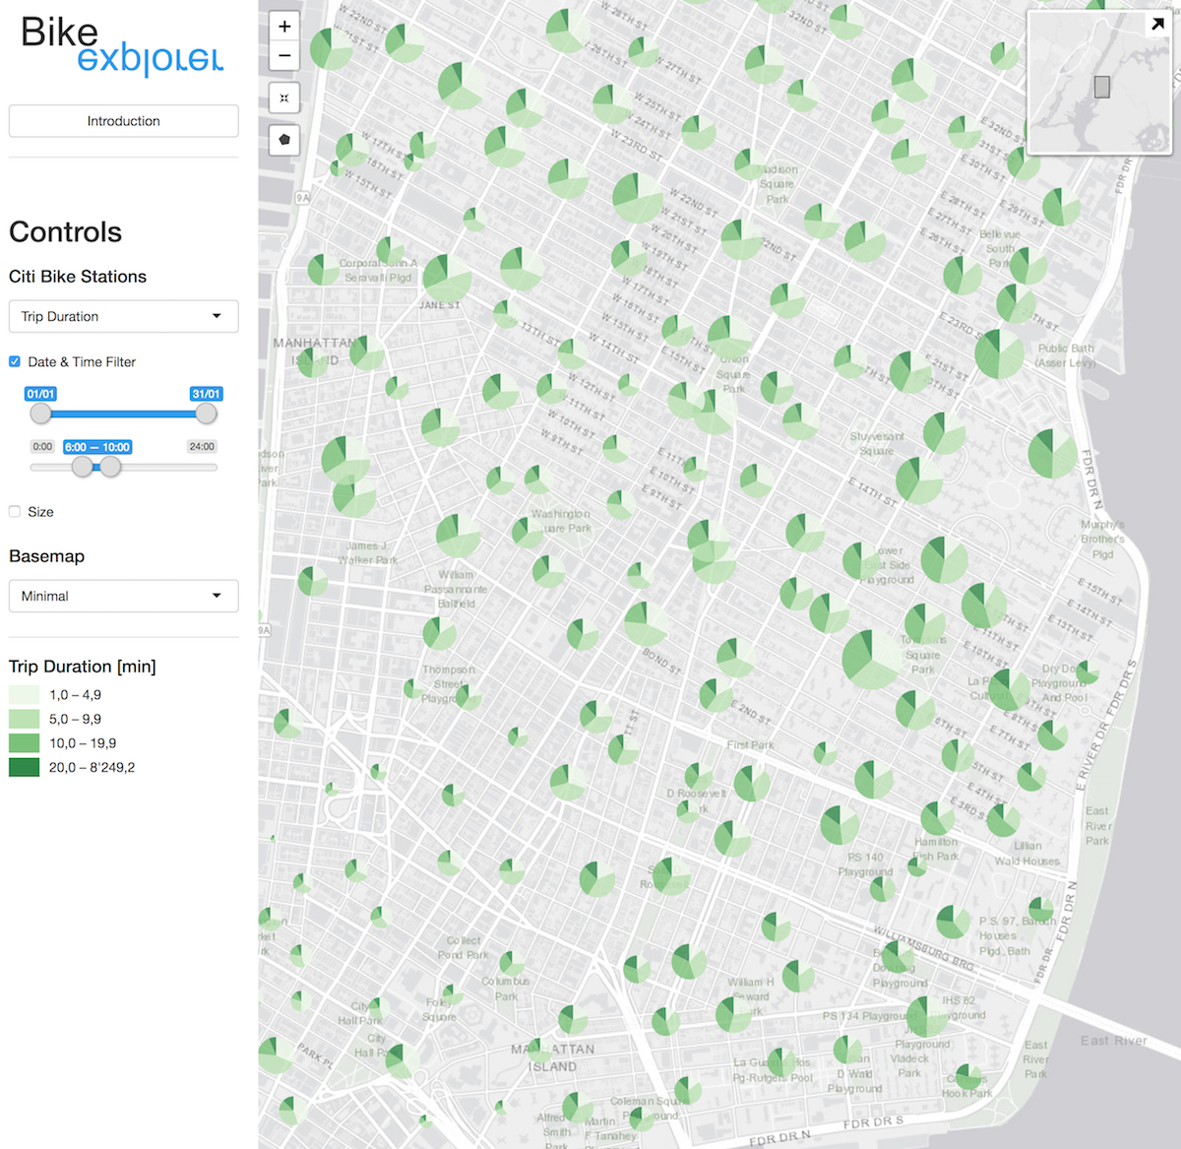This screenshot has width=1181, height=1149.
Task: Click the pie chart at Columbus Park
Action: point(512,962)
